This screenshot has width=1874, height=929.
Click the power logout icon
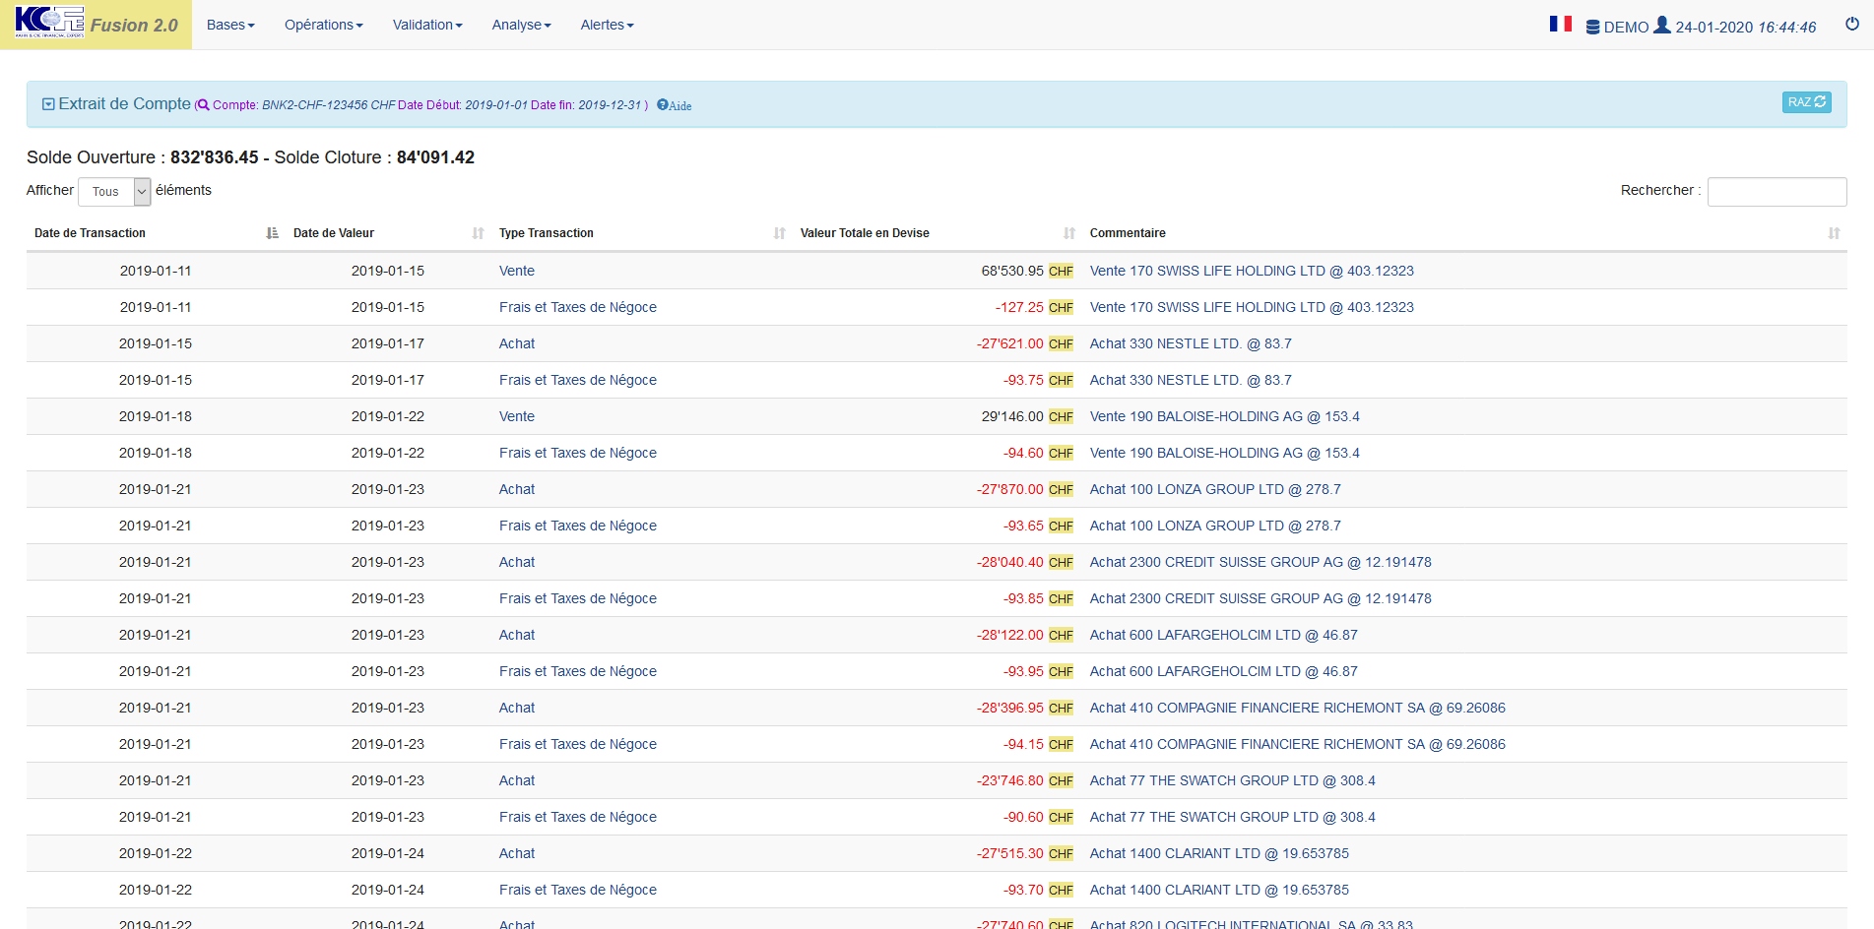1851,24
